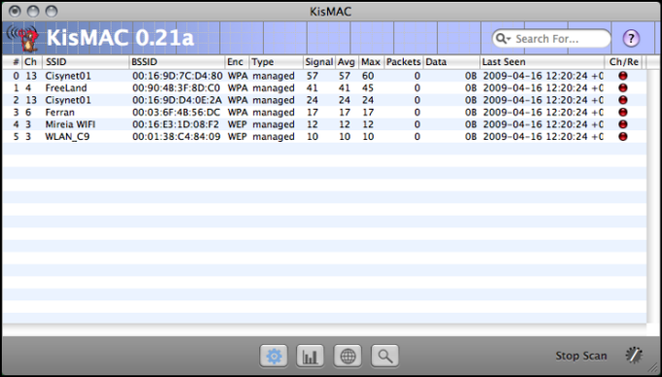This screenshot has width=662, height=377.
Task: Sort by the Ch/Re column header
Action: (x=624, y=62)
